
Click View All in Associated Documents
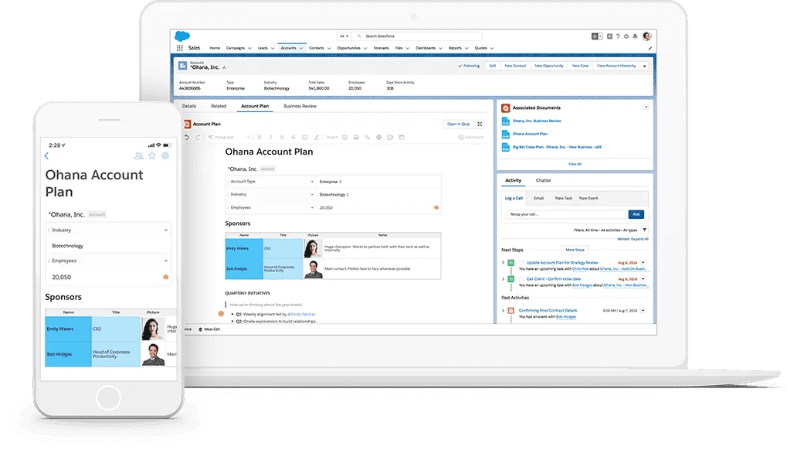click(575, 165)
